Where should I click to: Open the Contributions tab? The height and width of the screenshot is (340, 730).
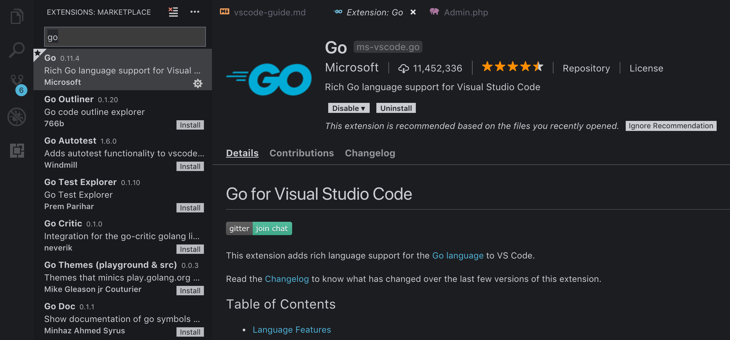coord(301,153)
